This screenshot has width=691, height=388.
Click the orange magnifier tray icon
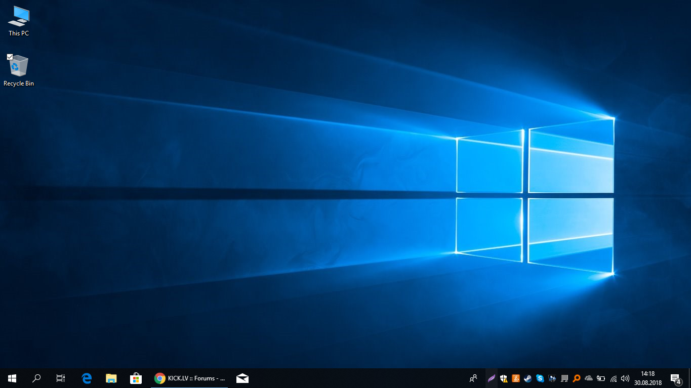[577, 378]
